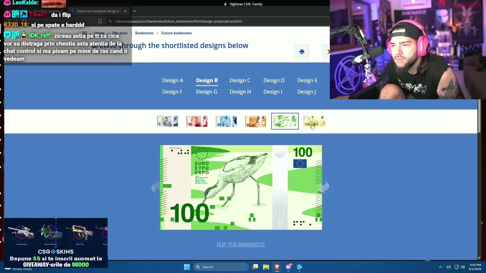Open the taskbar clock showing 6:03 PM
The height and width of the screenshot is (273, 486).
(x=475, y=267)
